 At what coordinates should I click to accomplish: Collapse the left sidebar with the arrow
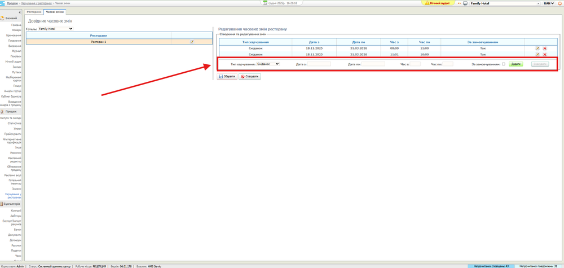(x=20, y=12)
